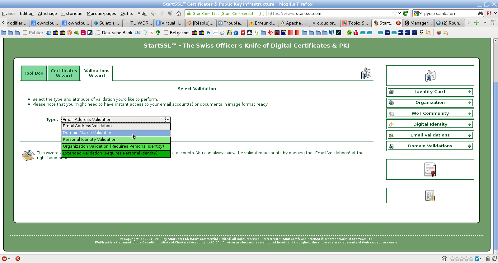Close the StartSSL browser tab
Image resolution: width=498 pixels, height=263 pixels.
398,23
